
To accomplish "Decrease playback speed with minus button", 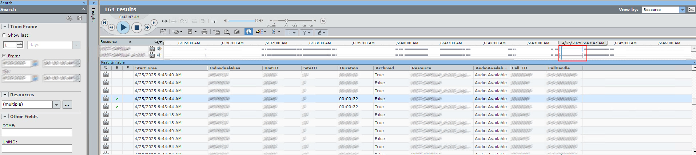I will pos(271,21).
